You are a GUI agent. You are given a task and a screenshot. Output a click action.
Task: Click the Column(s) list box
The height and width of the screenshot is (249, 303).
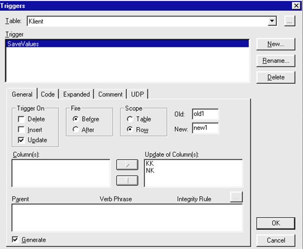click(61, 173)
